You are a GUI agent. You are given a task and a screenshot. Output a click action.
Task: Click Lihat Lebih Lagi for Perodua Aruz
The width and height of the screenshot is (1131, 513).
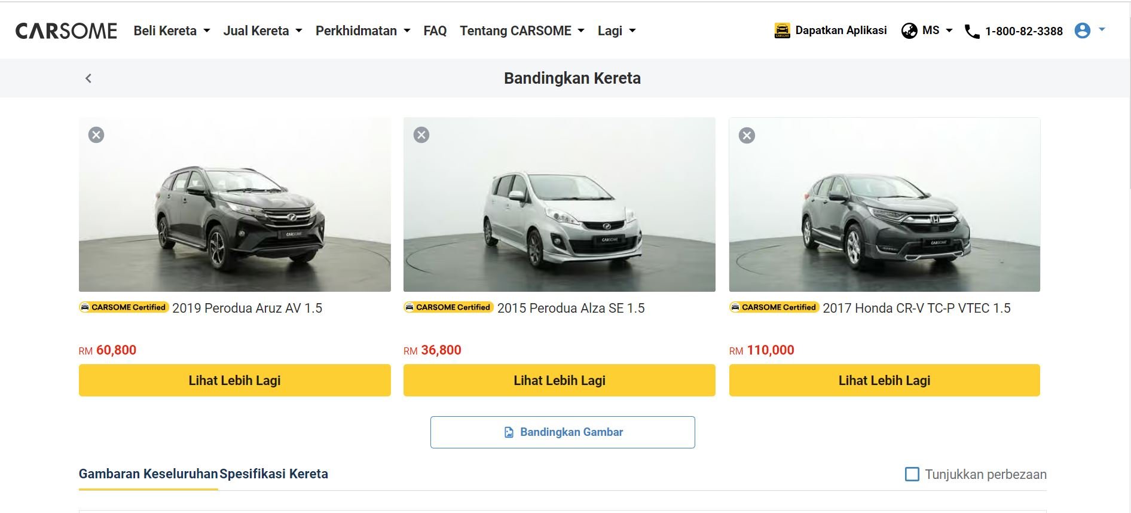click(234, 380)
